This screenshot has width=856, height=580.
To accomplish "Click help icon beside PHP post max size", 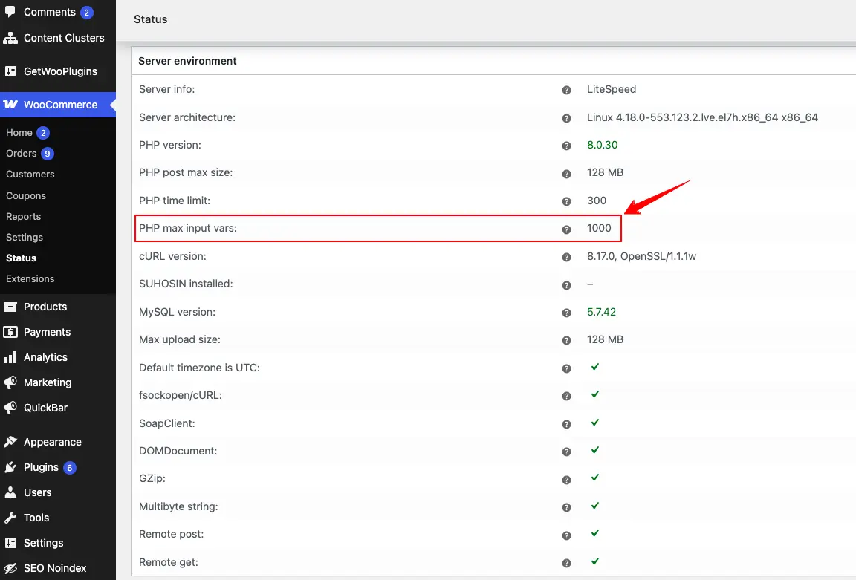I will (567, 174).
